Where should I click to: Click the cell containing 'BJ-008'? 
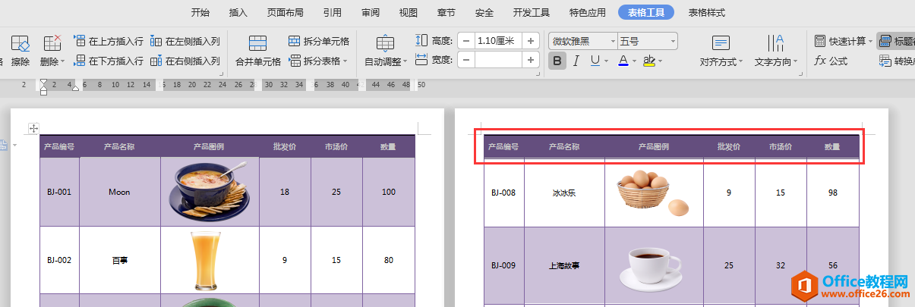[503, 193]
